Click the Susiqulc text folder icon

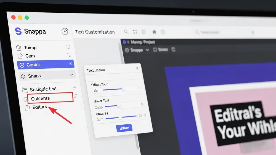click(25, 90)
